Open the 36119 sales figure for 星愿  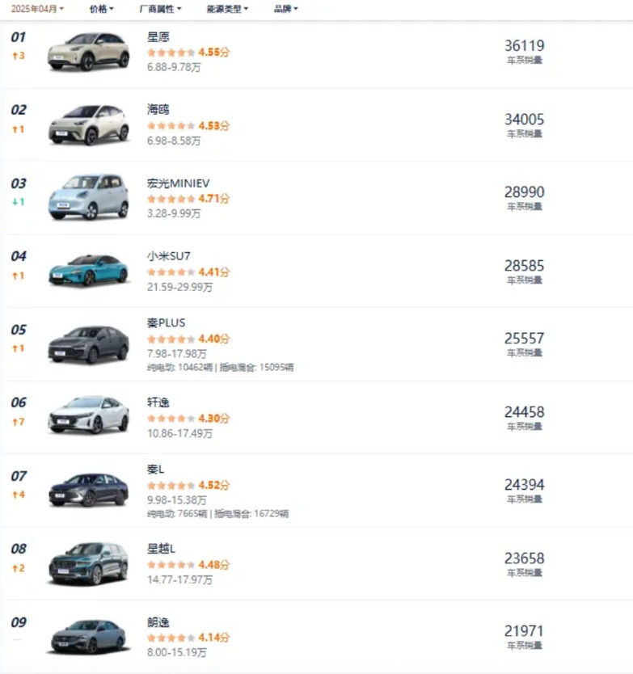524,45
